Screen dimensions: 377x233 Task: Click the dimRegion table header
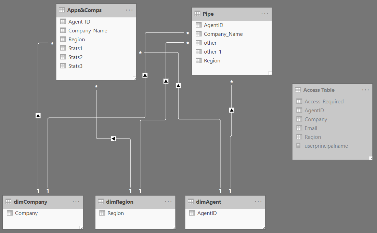click(x=135, y=202)
